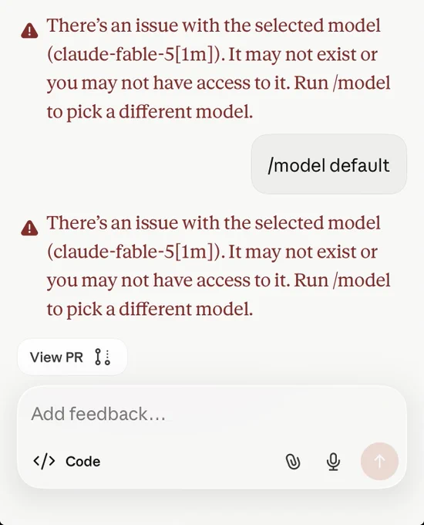424x525 pixels.
Task: Select the Code mode label
Action: click(83, 462)
